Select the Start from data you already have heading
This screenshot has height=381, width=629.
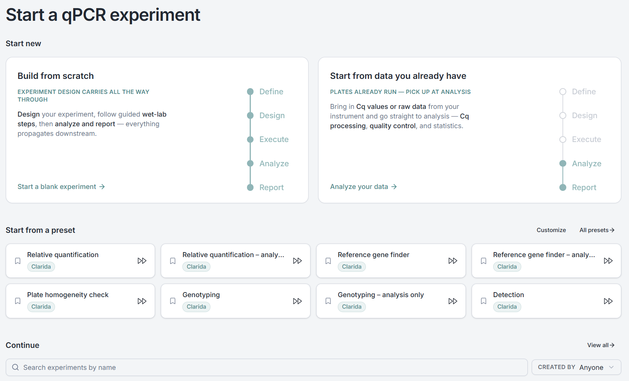[x=398, y=76]
